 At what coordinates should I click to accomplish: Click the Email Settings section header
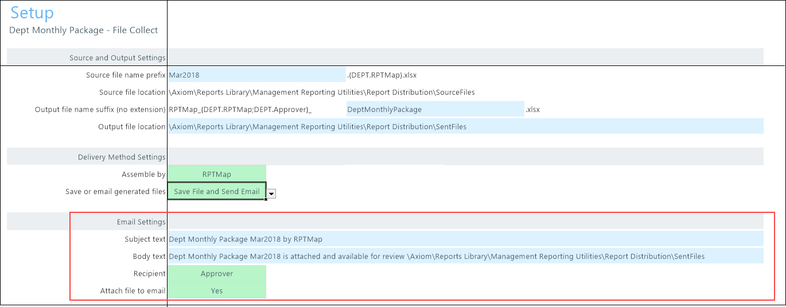point(141,222)
